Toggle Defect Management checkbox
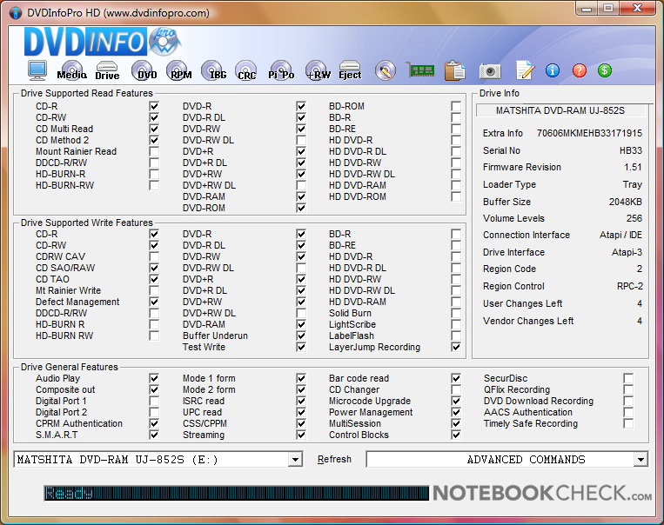The image size is (664, 525). (x=154, y=302)
